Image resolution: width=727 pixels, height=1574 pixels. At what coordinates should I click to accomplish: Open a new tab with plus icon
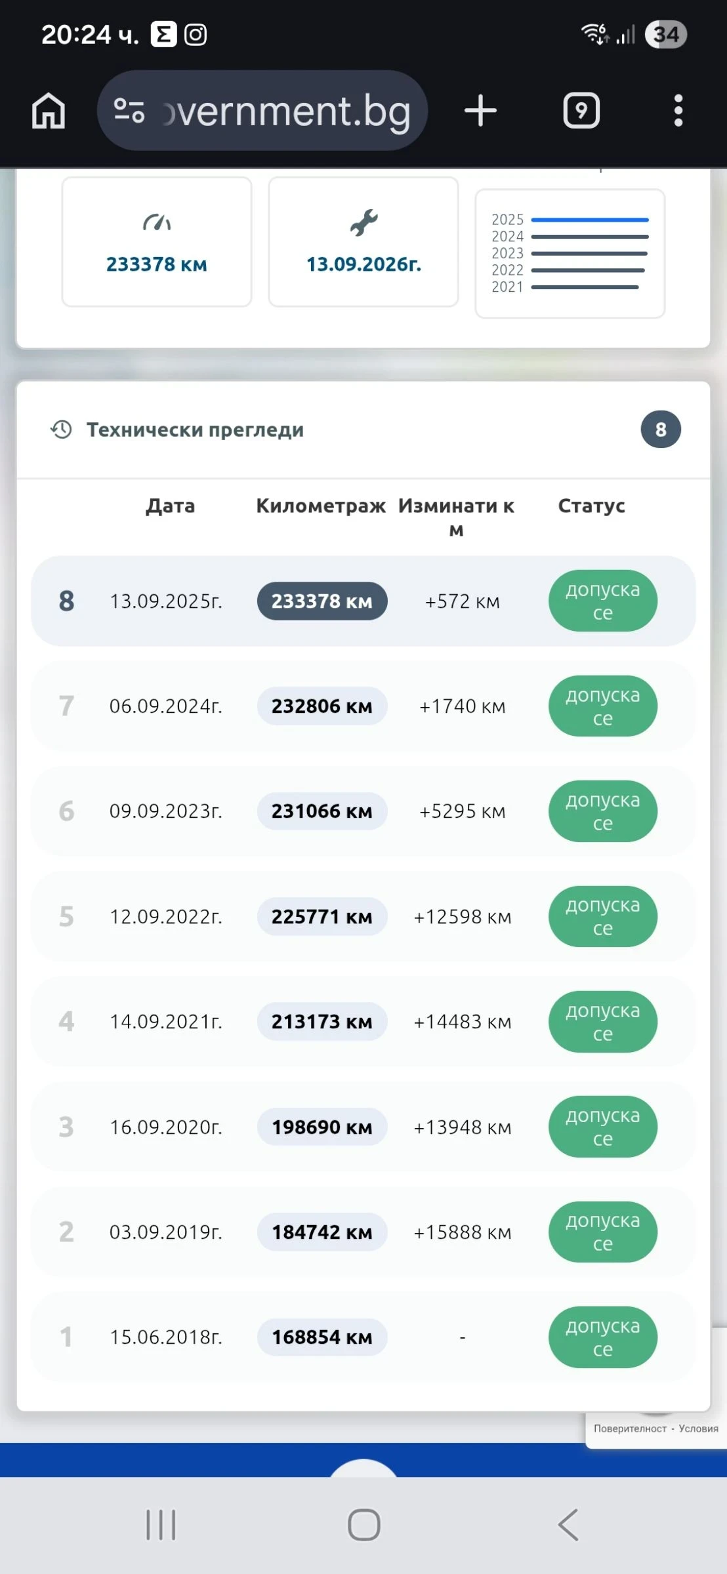[480, 110]
